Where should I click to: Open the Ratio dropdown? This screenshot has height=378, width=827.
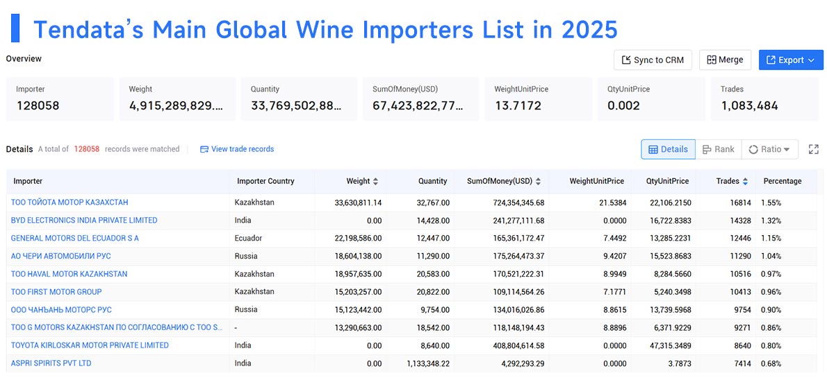[769, 149]
